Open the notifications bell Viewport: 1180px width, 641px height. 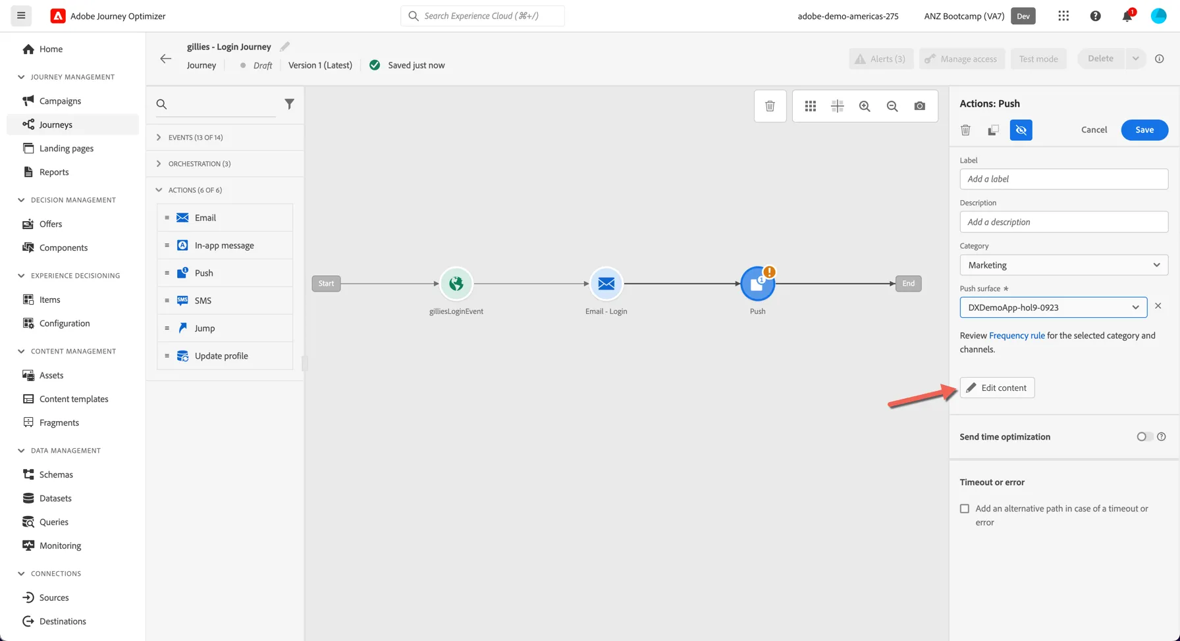[x=1127, y=16]
